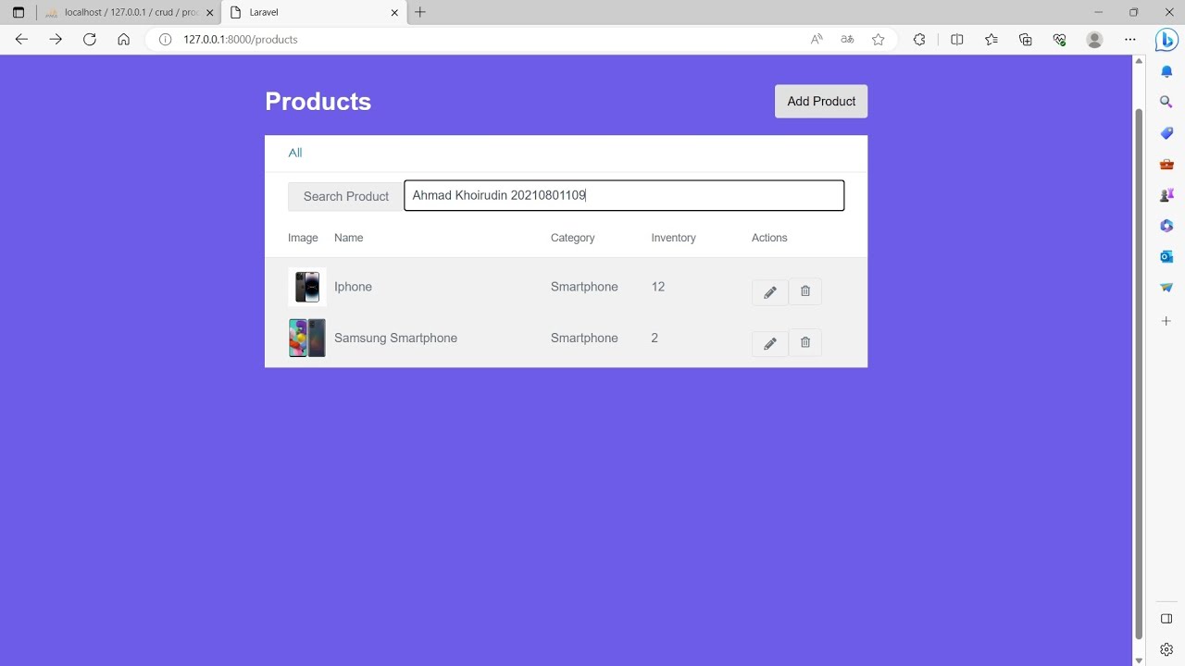Add this page to favorites
This screenshot has width=1185, height=666.
click(879, 40)
